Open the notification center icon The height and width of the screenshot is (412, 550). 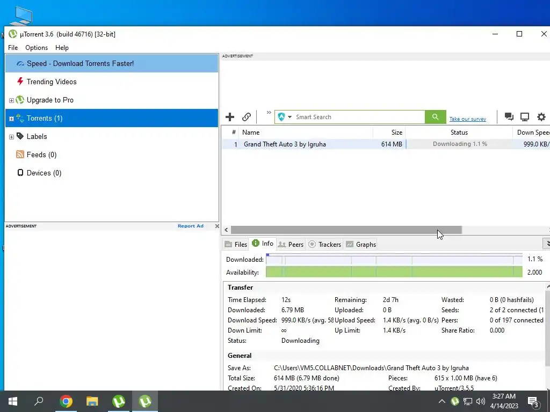coord(533,402)
